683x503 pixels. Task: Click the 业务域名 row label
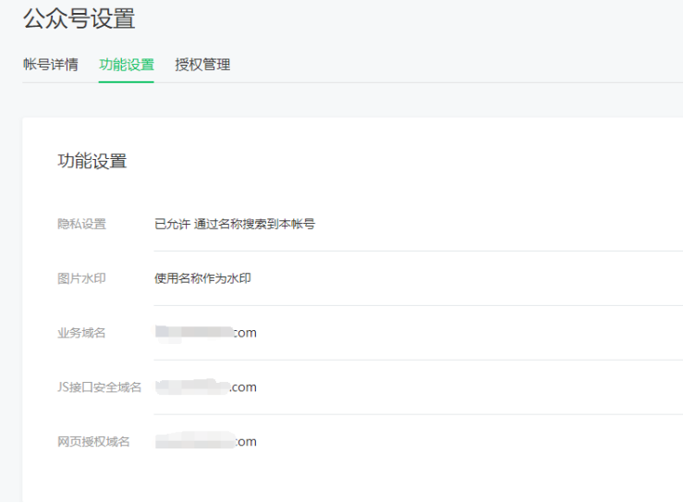(x=81, y=333)
